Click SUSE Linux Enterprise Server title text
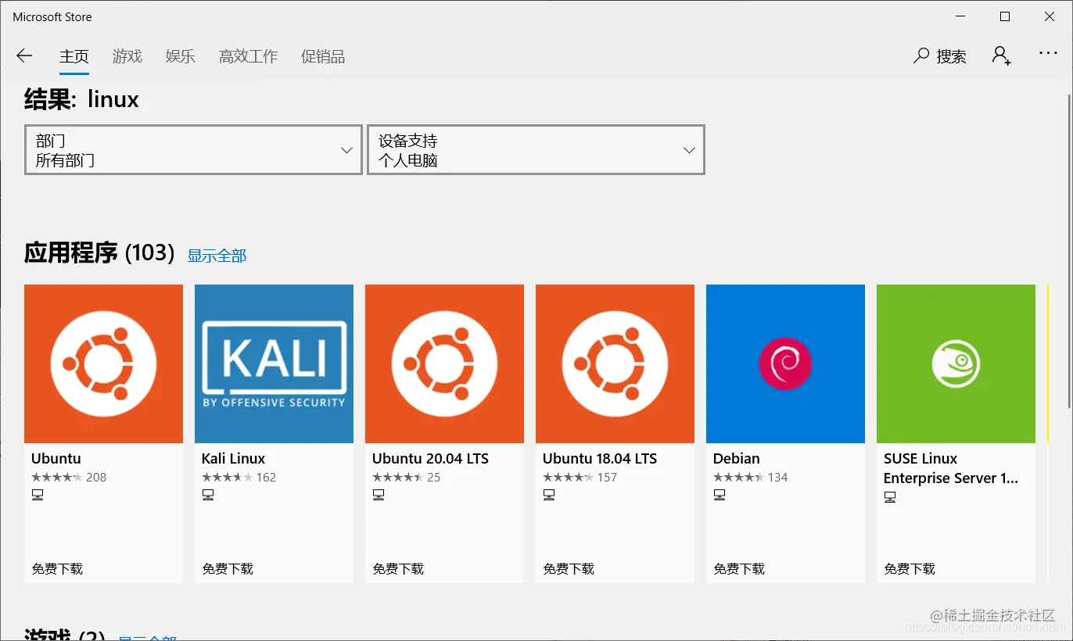 coord(951,468)
